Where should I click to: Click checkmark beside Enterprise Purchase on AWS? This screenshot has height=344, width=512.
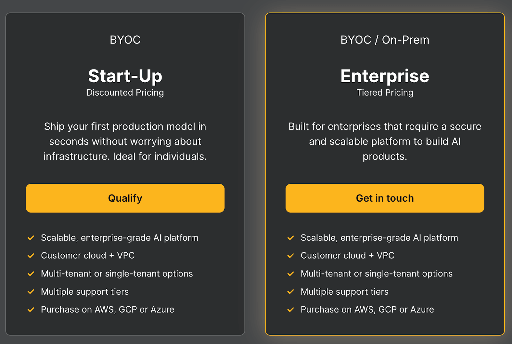coord(291,310)
